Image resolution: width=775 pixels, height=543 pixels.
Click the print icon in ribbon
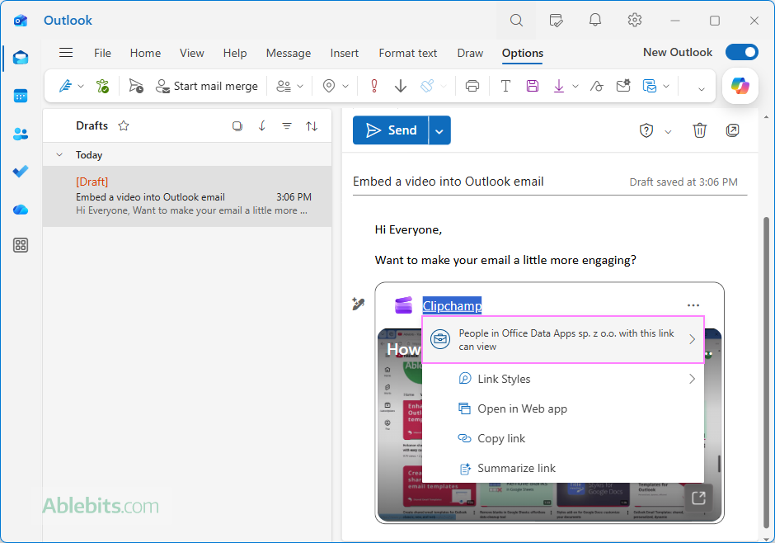click(472, 86)
